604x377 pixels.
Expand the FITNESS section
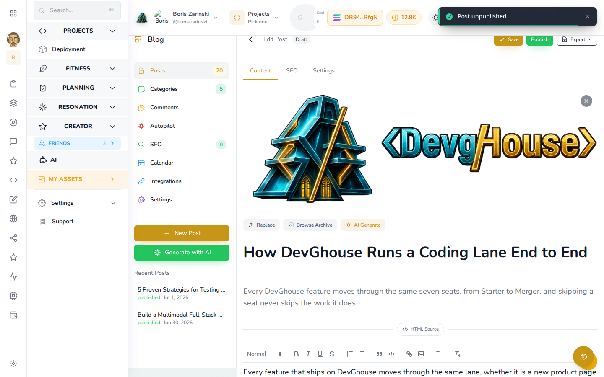(x=77, y=68)
